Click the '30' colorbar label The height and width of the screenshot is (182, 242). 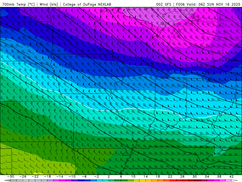point(195,177)
